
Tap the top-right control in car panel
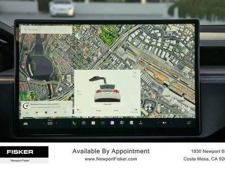134,74
